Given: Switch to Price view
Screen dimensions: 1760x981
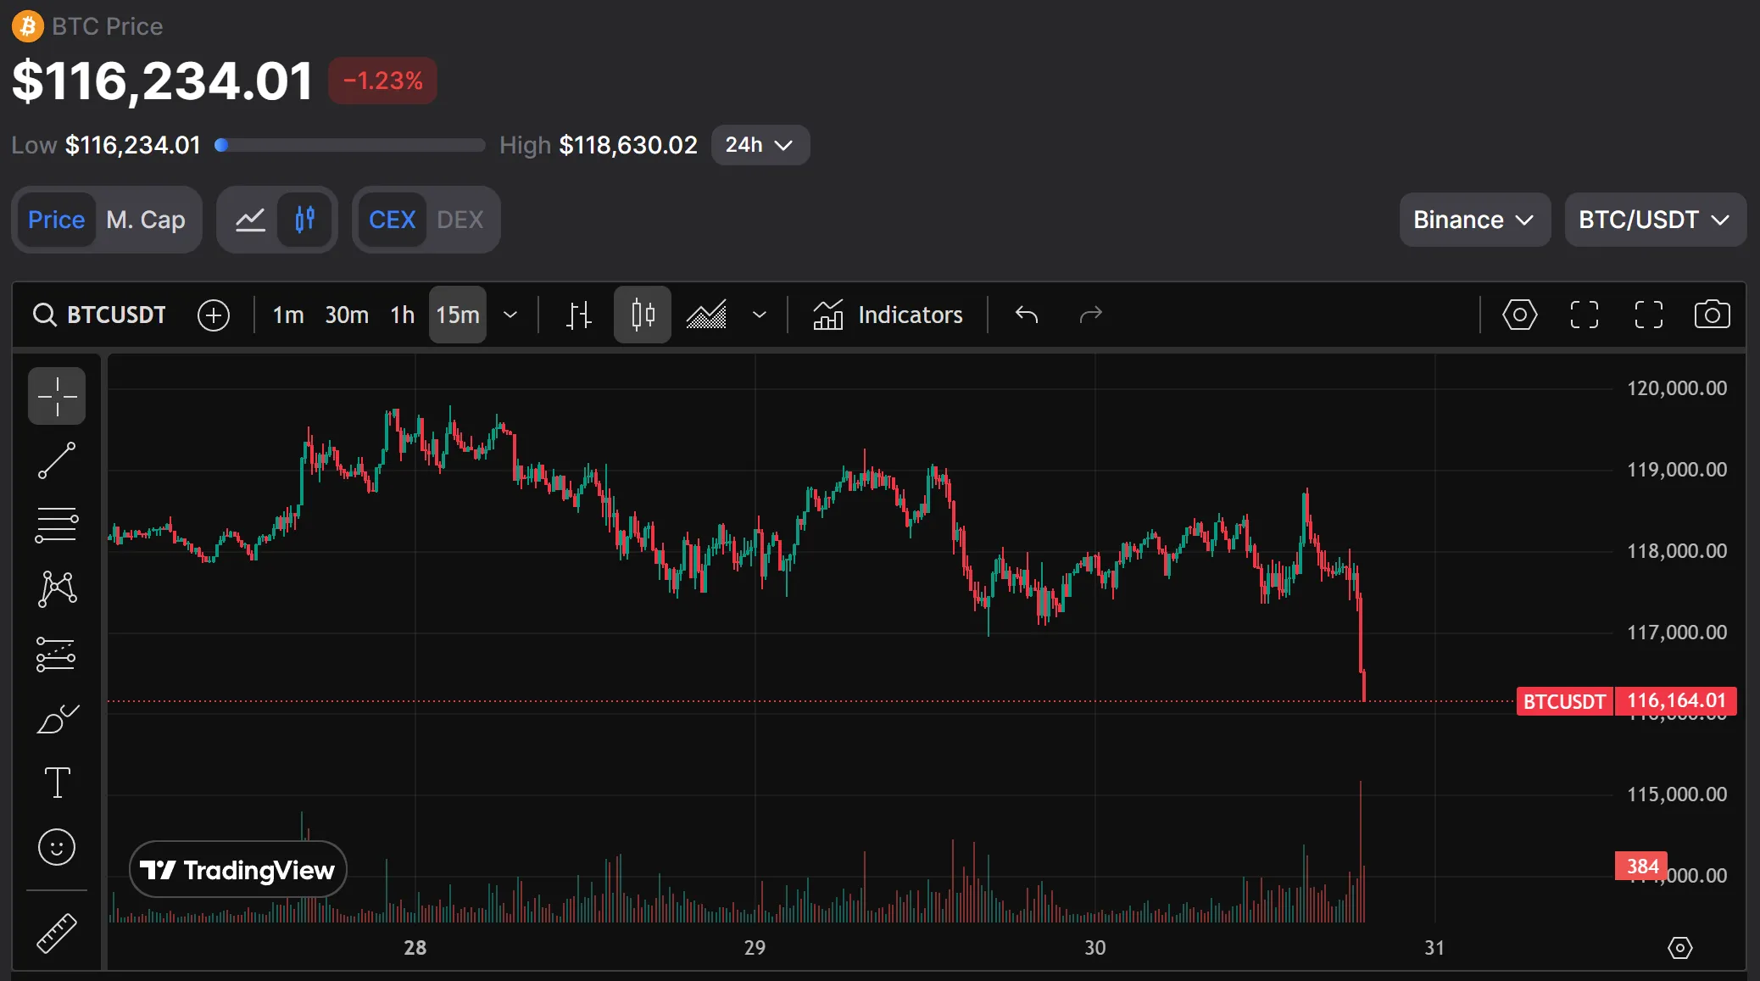Looking at the screenshot, I should click(57, 220).
